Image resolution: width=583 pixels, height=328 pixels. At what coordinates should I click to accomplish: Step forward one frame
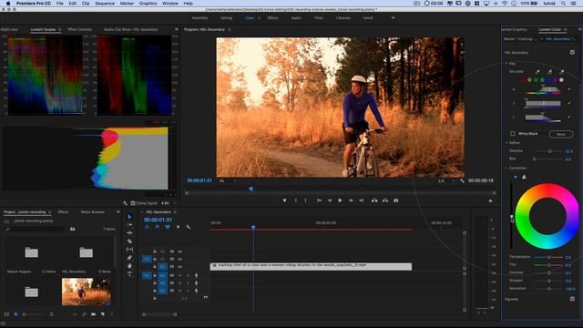point(351,200)
